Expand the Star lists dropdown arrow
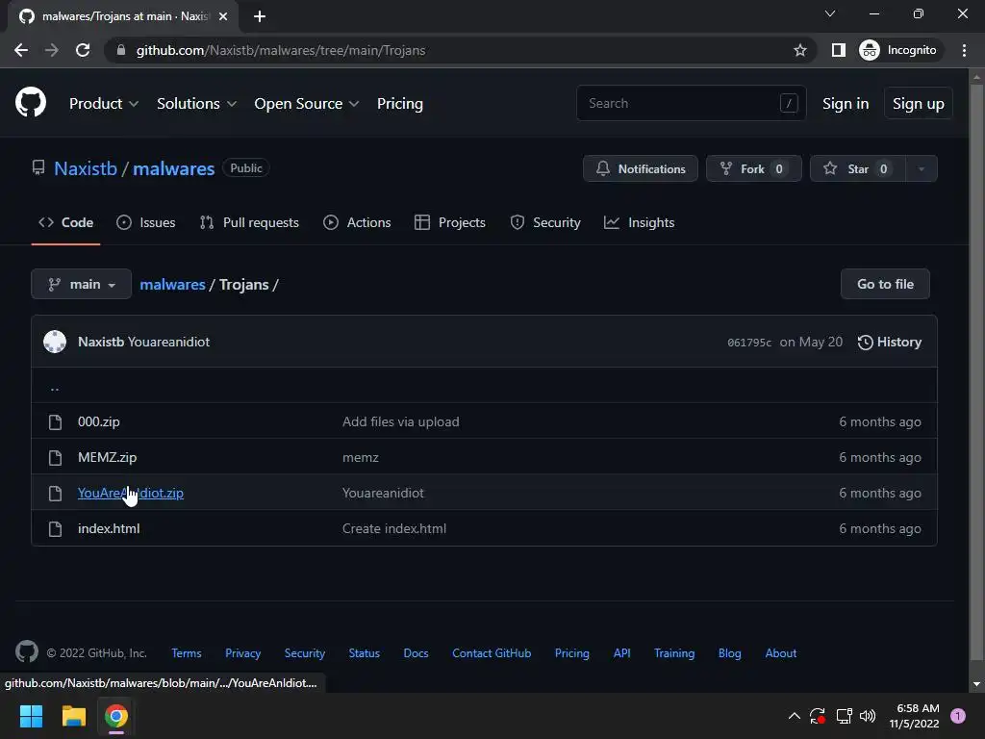 pyautogui.click(x=922, y=168)
